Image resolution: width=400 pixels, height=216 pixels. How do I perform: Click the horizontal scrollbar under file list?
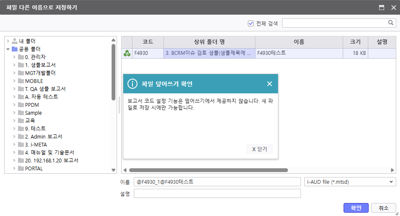[208, 170]
